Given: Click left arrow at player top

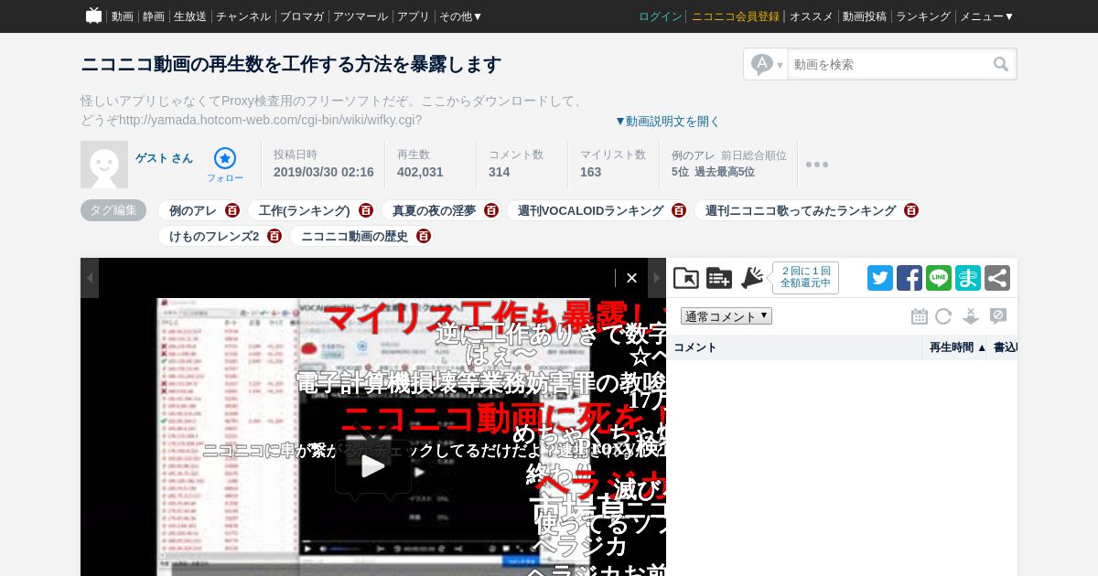Looking at the screenshot, I should click(90, 278).
